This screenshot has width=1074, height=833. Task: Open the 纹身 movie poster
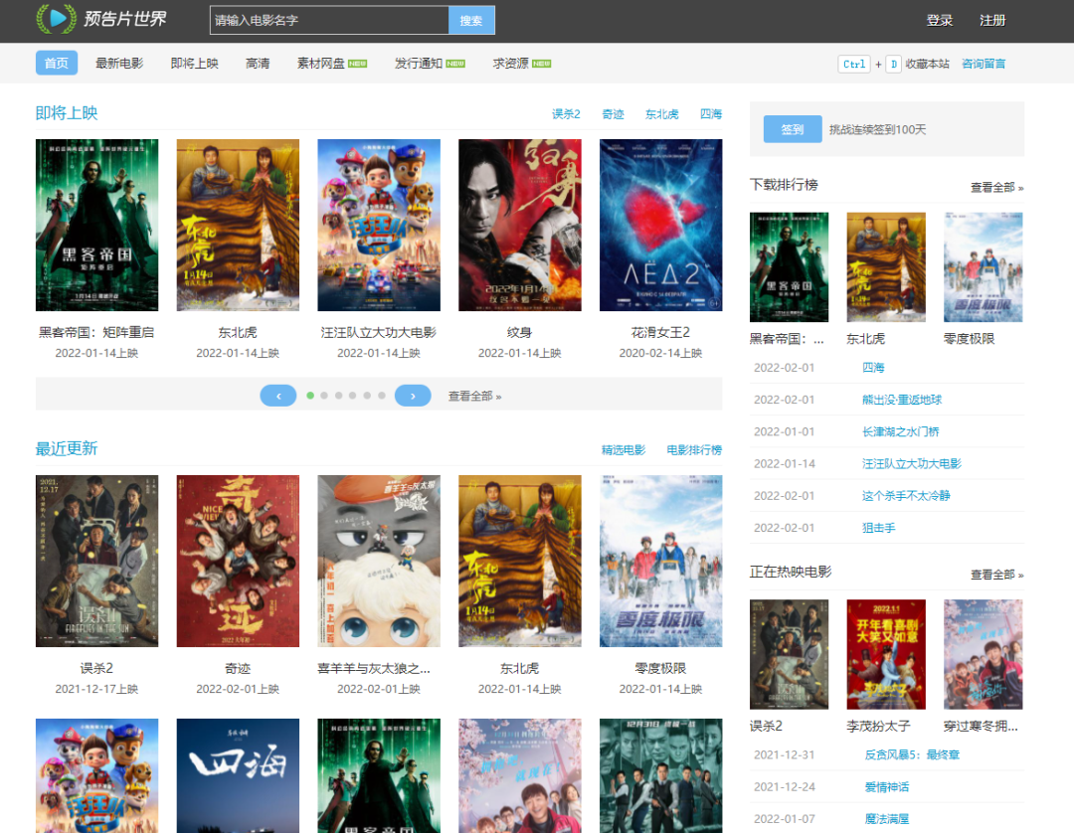click(x=520, y=226)
